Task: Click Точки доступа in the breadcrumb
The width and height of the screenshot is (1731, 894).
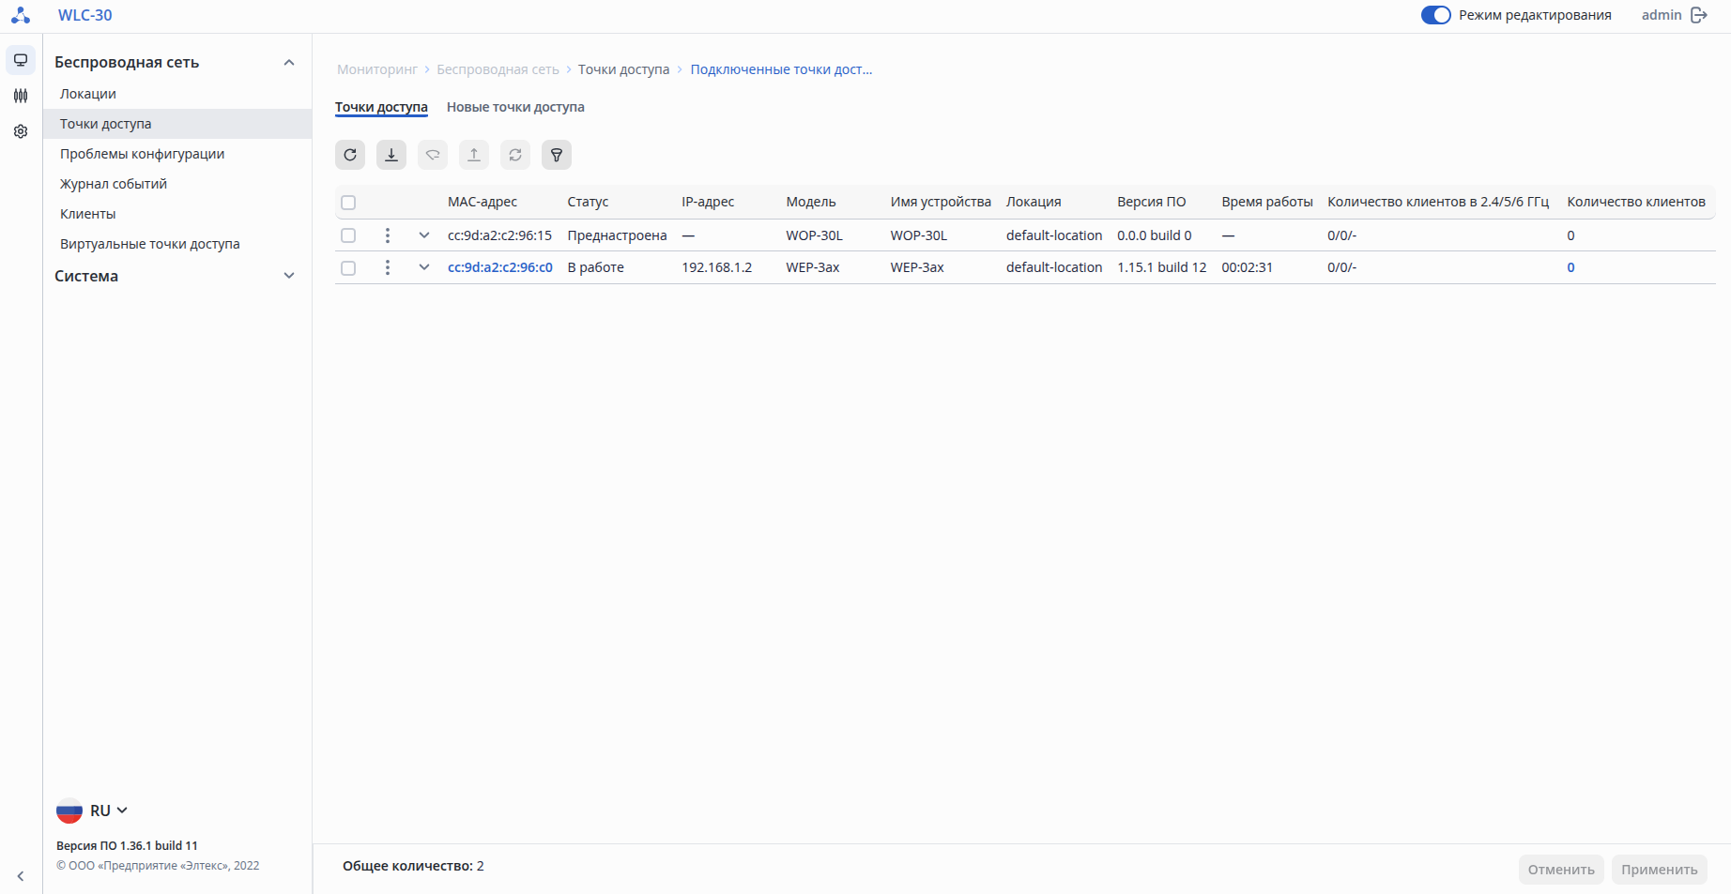Action: (623, 69)
